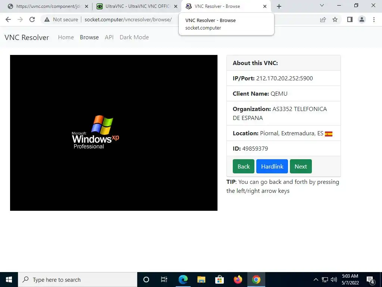382x287 pixels.
Task: Reload the page with refresh icon
Action: (x=32, y=19)
